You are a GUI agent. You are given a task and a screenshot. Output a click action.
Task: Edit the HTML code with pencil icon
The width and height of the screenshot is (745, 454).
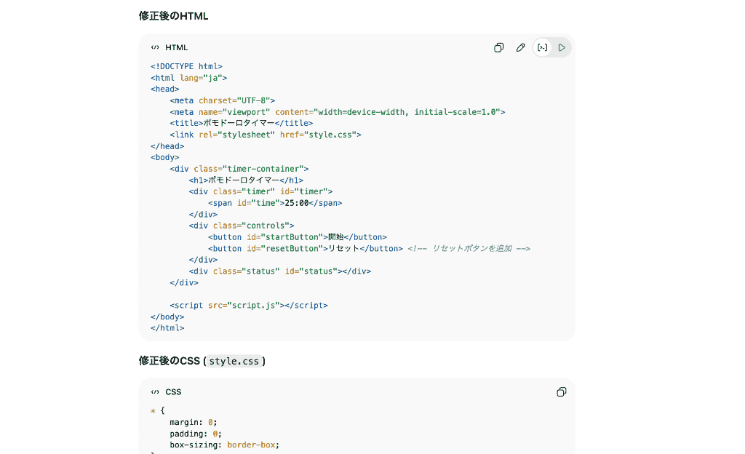(x=520, y=47)
